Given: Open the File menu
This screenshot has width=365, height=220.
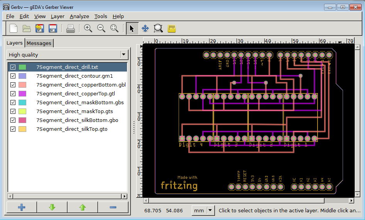Looking at the screenshot, I should point(10,16).
